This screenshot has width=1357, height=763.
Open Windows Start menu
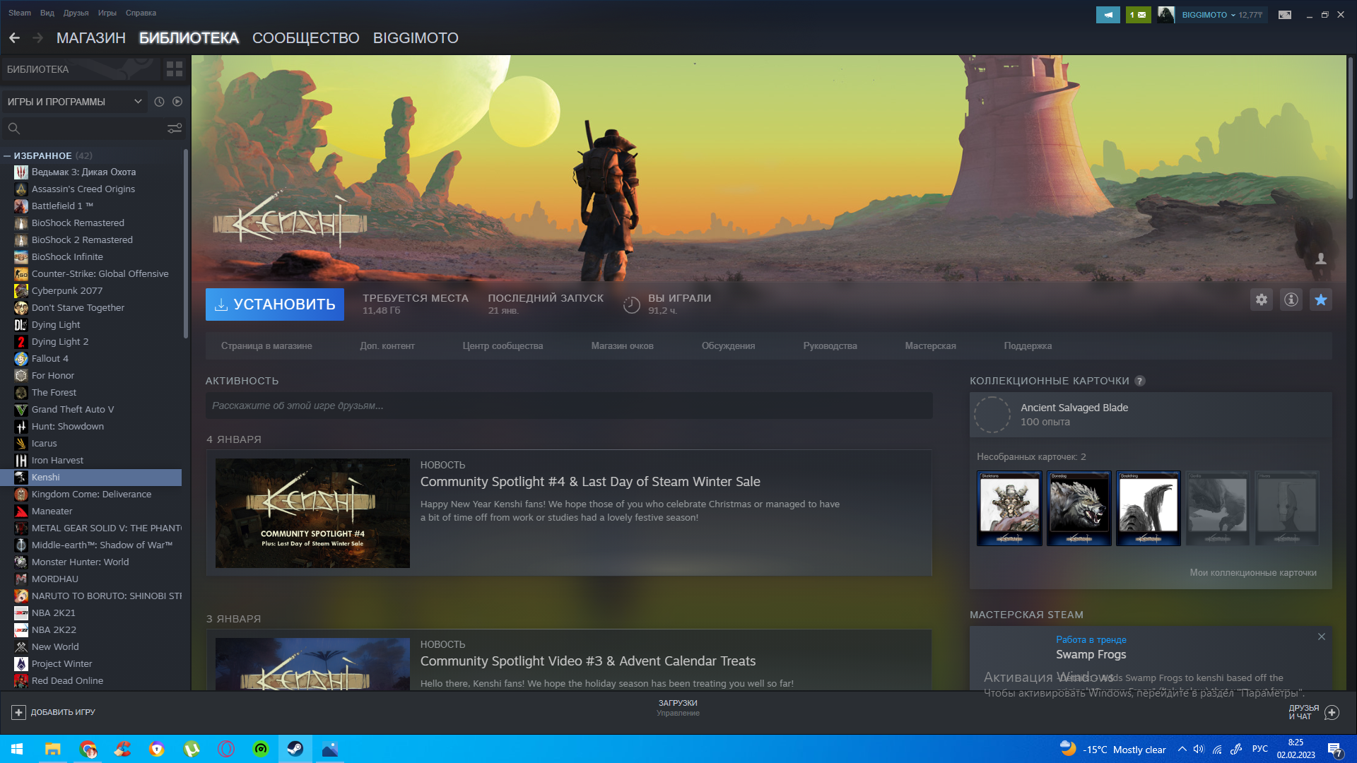pyautogui.click(x=17, y=749)
